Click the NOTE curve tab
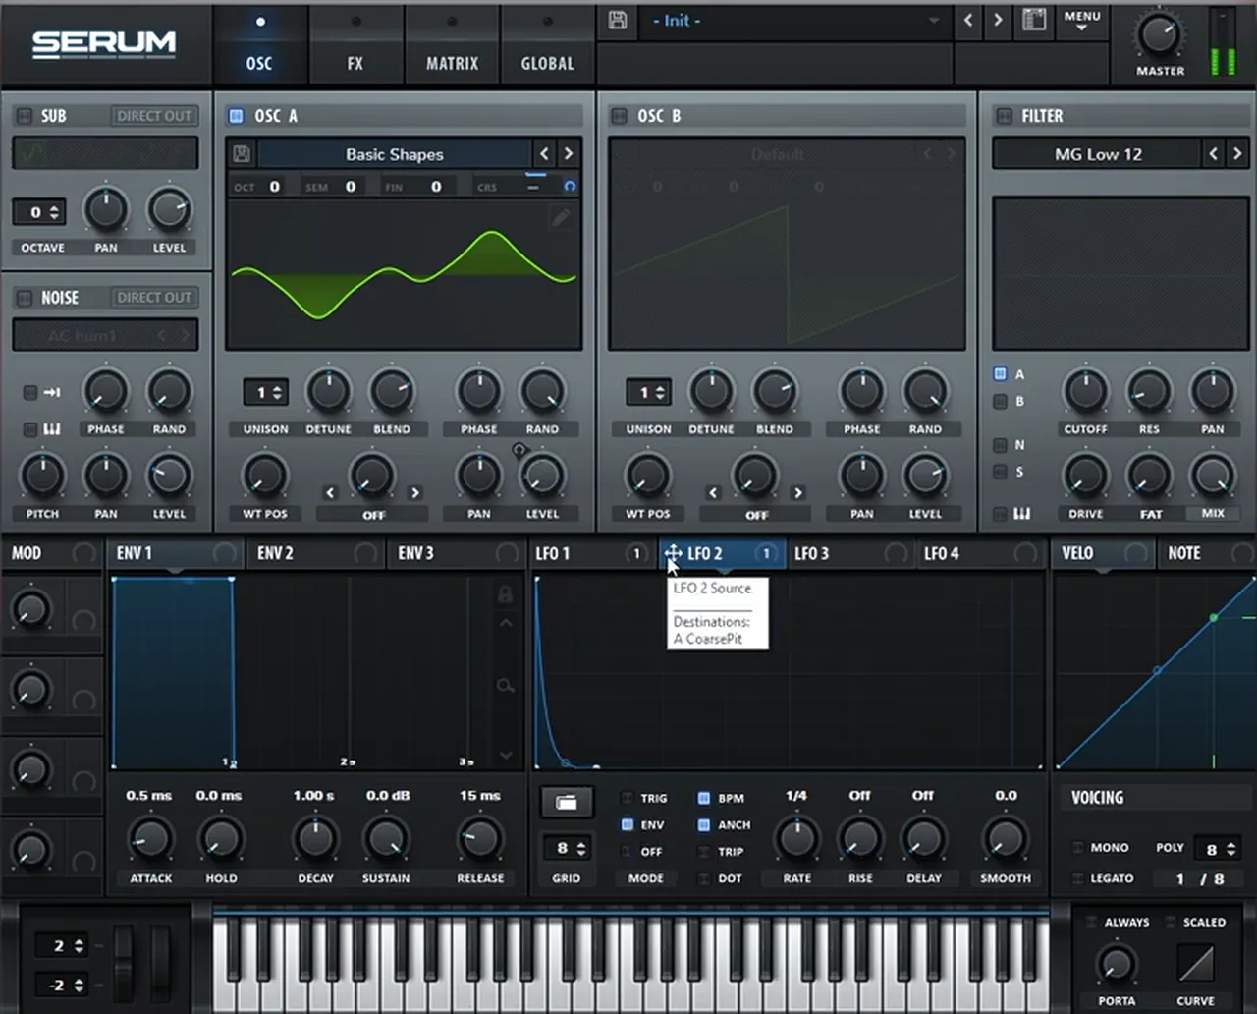Screen dimensions: 1257x1014 click(1206, 554)
